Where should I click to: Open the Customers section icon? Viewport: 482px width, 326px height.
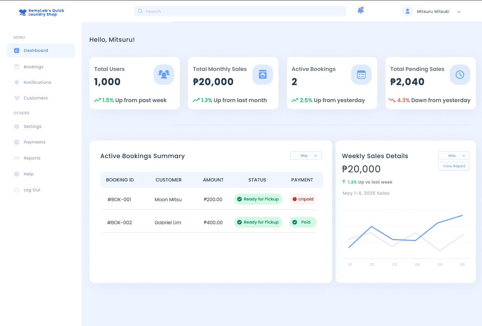(17, 98)
